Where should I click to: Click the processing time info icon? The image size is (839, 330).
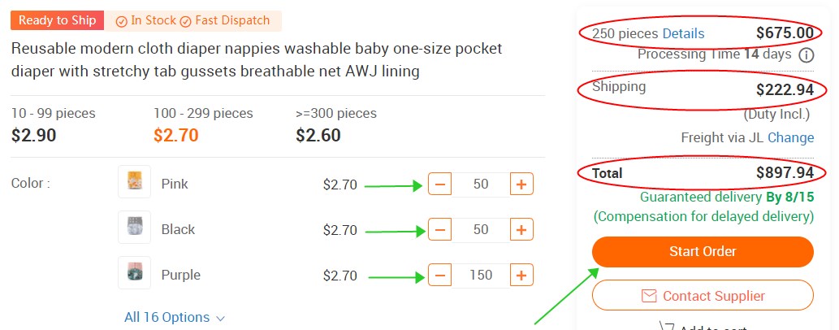pos(806,55)
